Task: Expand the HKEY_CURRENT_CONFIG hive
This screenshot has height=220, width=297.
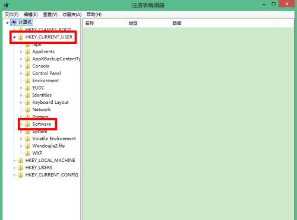Action: pyautogui.click(x=14, y=175)
